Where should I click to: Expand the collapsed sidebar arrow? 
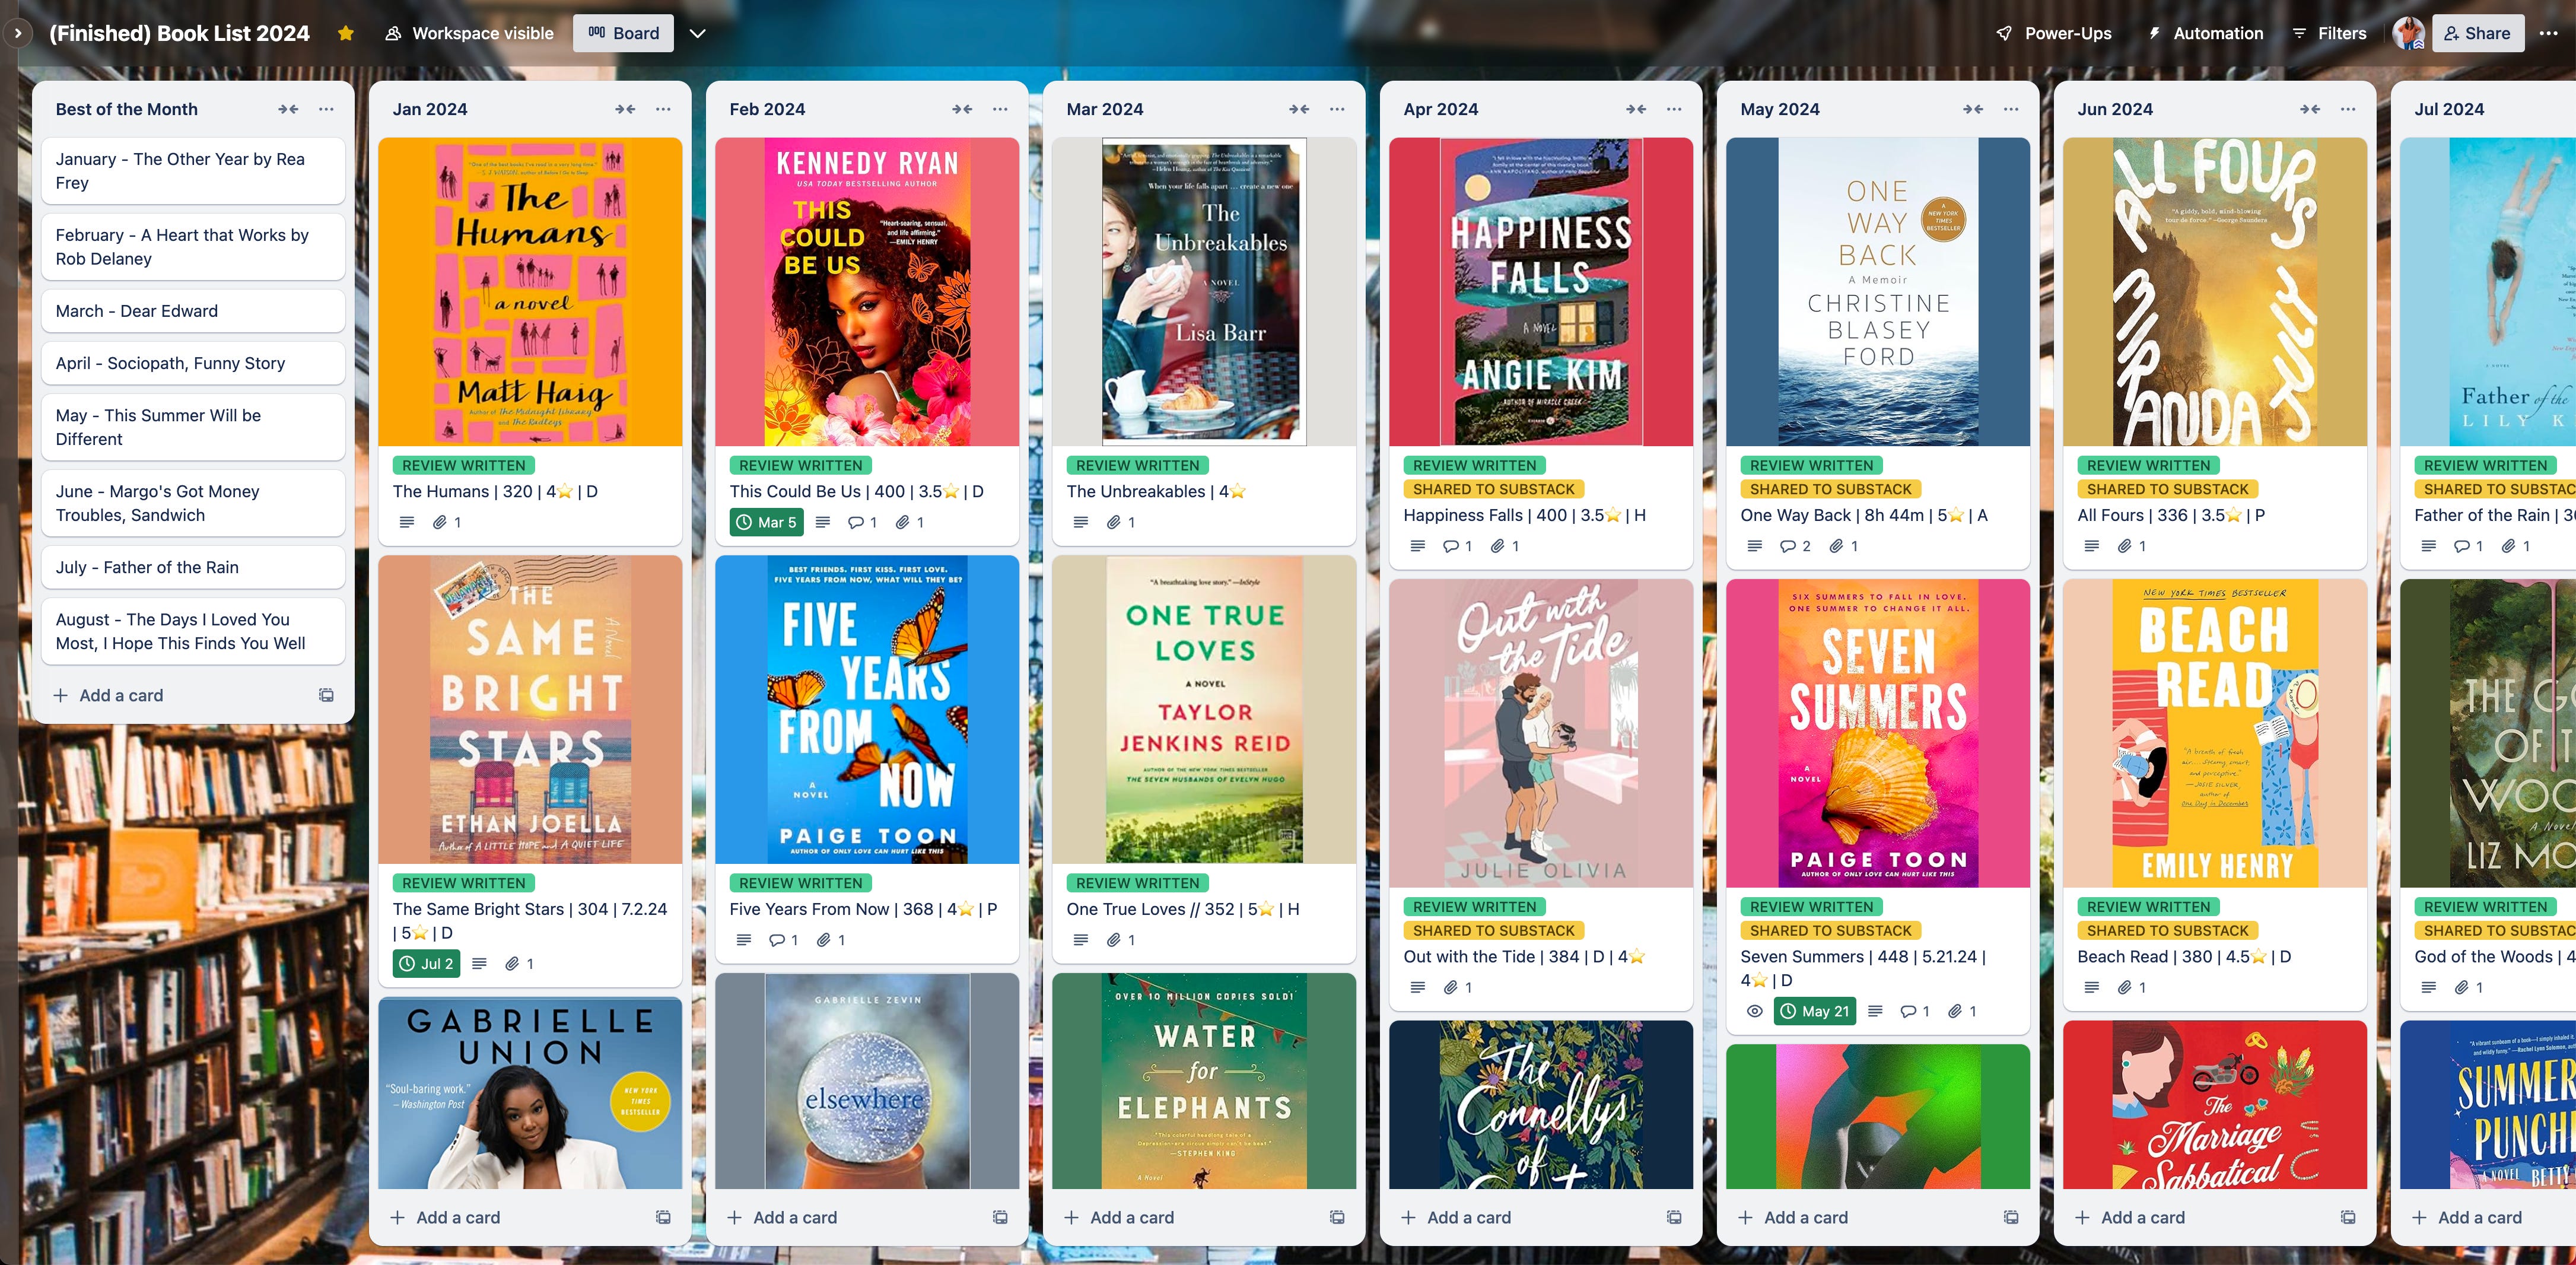pos(17,33)
